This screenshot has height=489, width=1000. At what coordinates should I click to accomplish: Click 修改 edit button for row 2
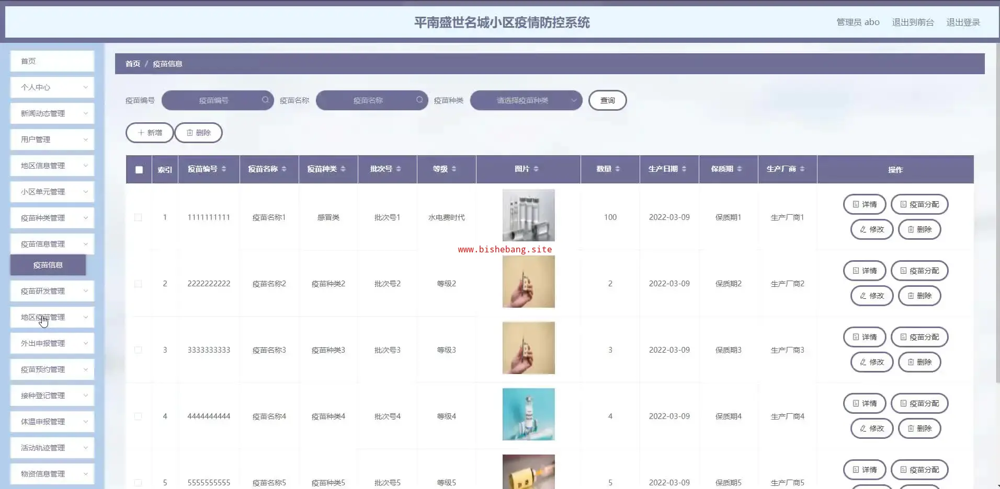click(x=871, y=296)
